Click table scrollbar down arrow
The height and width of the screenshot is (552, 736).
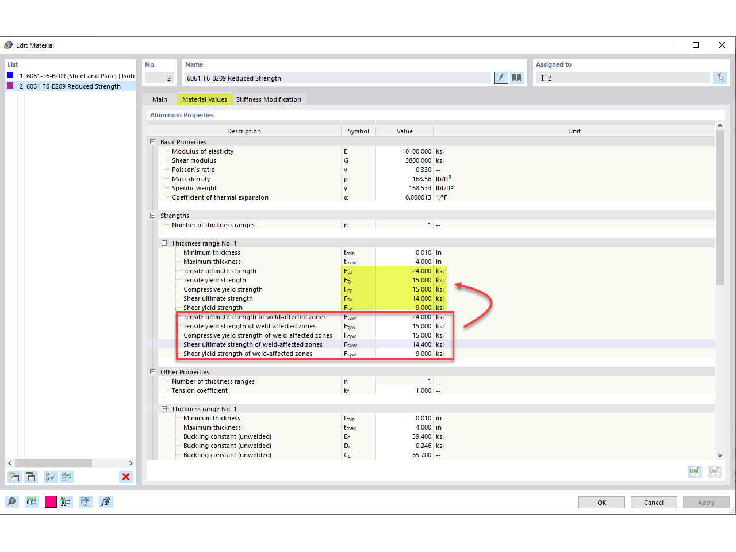click(x=720, y=455)
